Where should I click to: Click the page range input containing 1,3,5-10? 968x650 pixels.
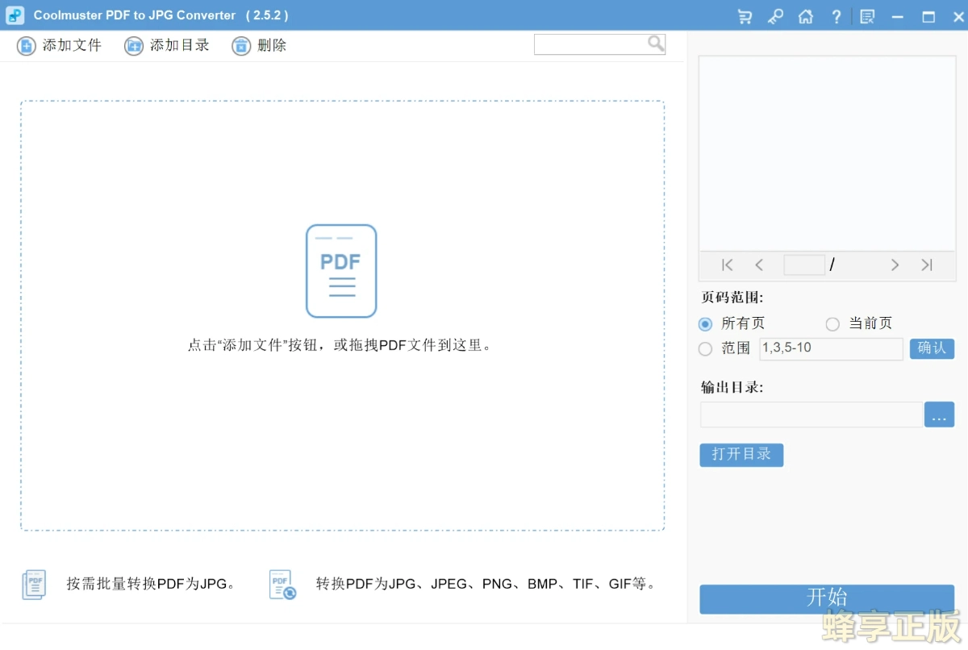(x=831, y=348)
